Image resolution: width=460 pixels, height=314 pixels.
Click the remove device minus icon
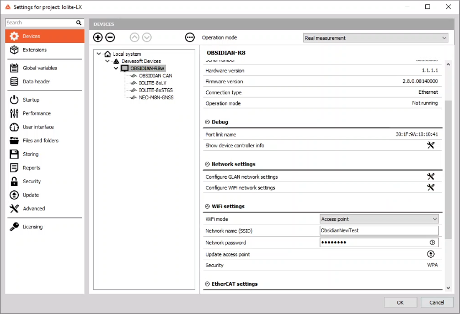[110, 38]
